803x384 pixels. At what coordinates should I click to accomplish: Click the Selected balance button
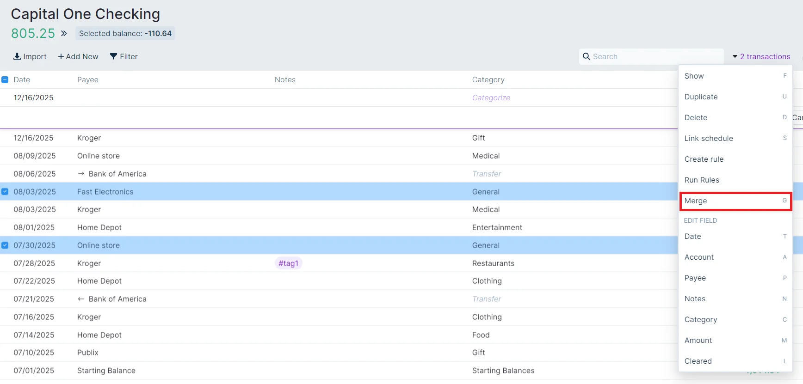click(x=125, y=33)
